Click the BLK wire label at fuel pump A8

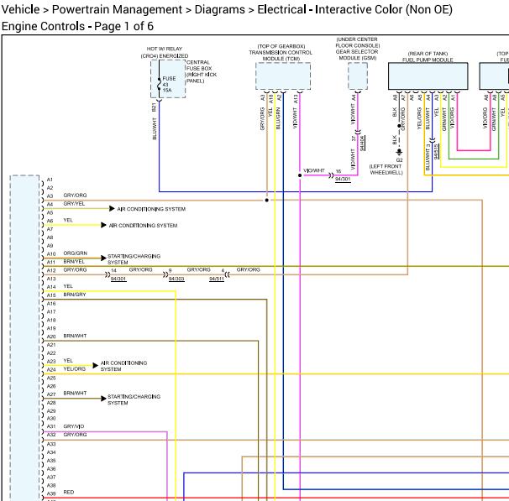(x=395, y=112)
